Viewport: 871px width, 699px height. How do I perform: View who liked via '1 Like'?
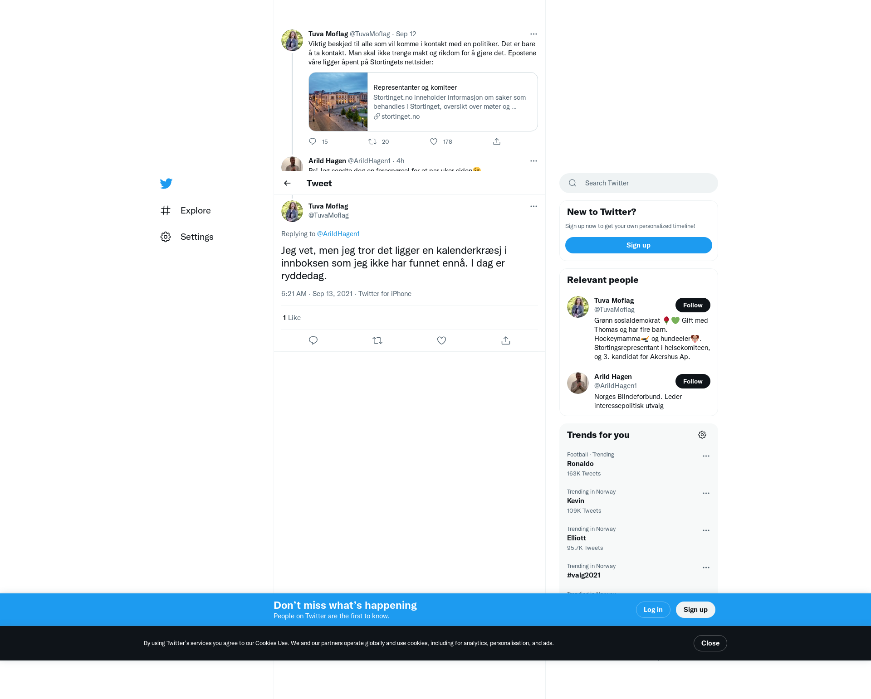(x=292, y=318)
